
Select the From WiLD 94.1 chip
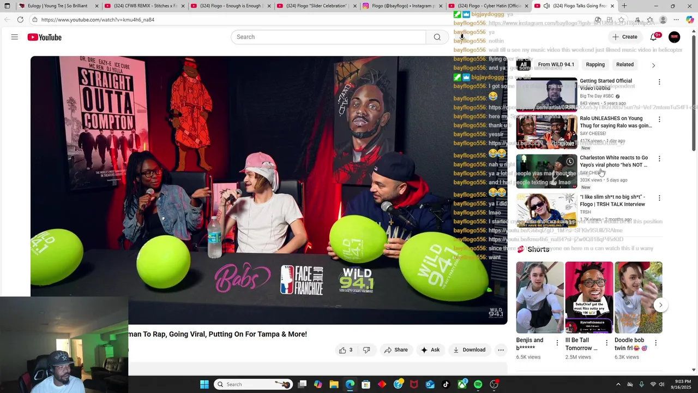click(556, 64)
